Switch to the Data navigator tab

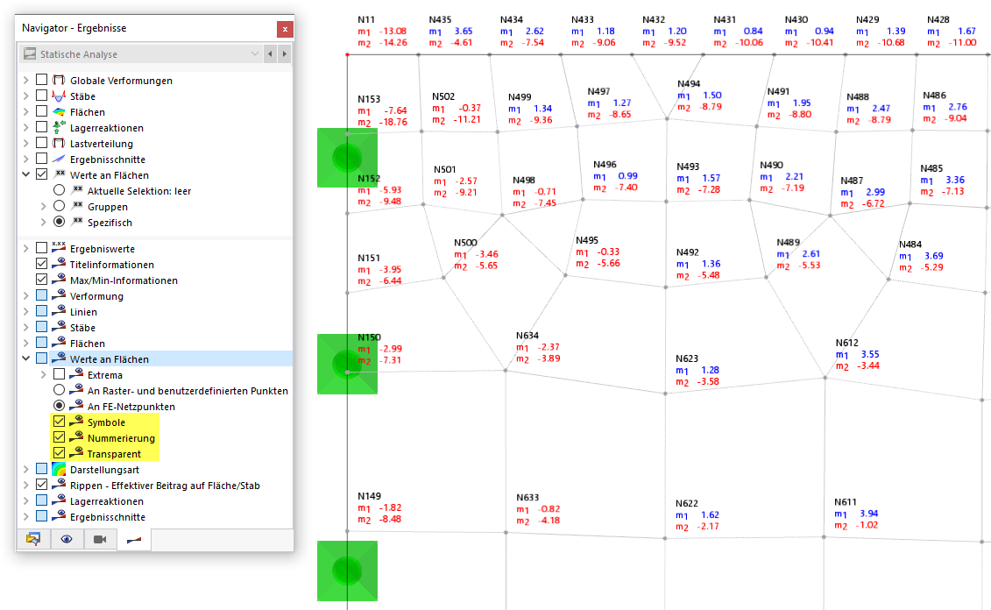(x=33, y=539)
